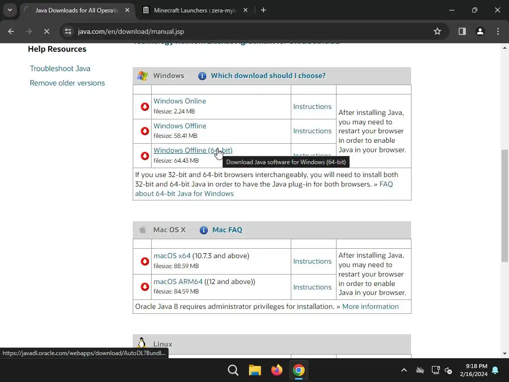The width and height of the screenshot is (509, 382).
Task: Open Chrome profile avatar icon
Action: [x=480, y=31]
